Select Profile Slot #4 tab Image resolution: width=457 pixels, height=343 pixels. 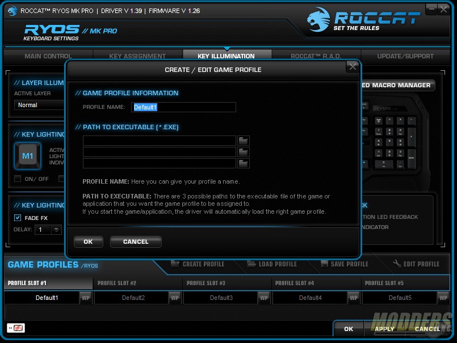(x=316, y=283)
